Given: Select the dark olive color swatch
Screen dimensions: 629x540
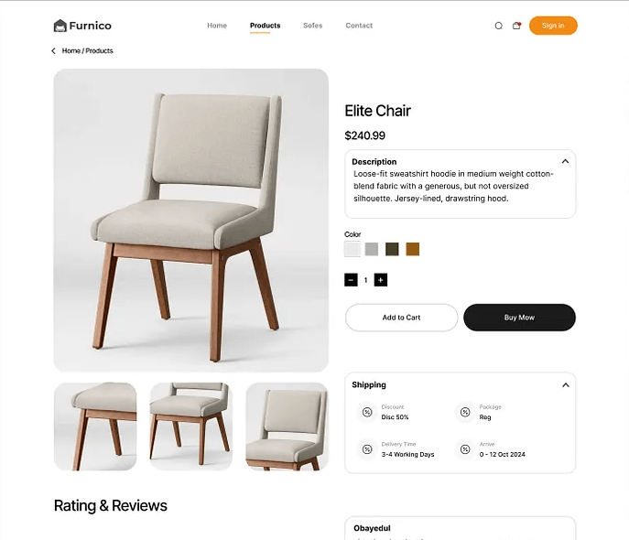Looking at the screenshot, I should point(392,249).
